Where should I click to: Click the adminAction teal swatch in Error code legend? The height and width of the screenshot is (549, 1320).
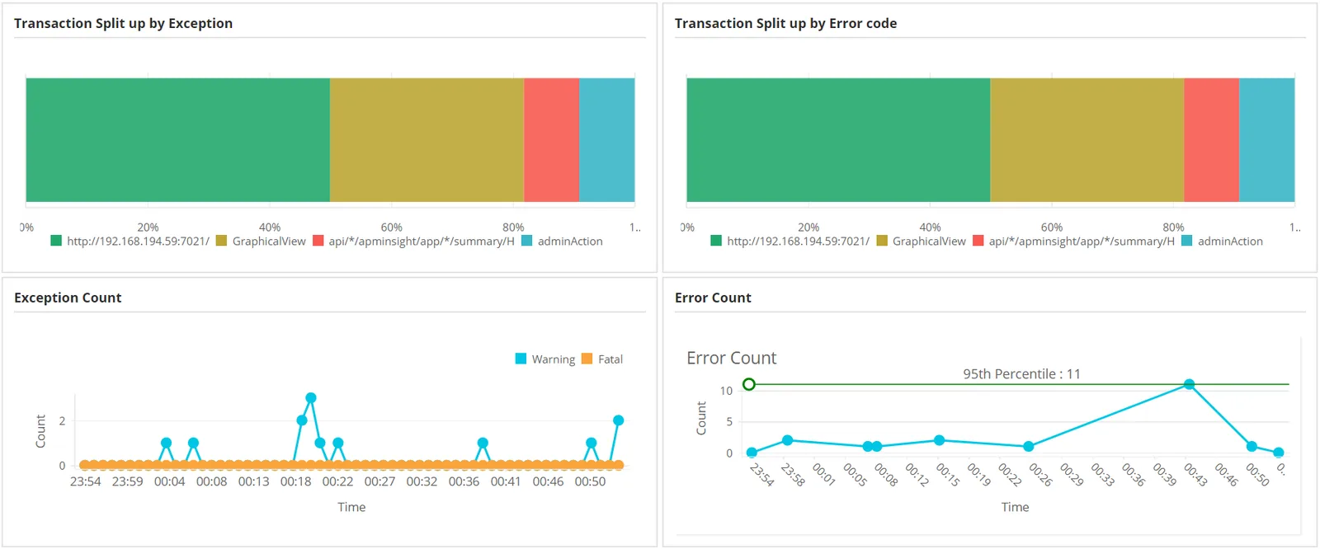coord(1187,241)
